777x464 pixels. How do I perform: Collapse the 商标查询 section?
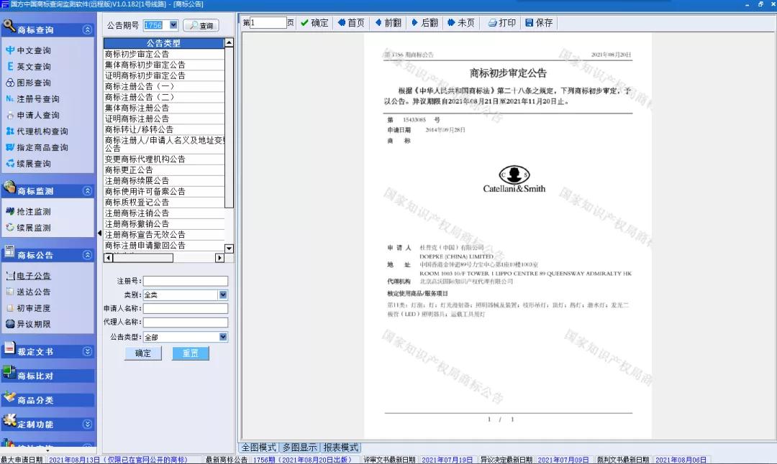tap(87, 30)
